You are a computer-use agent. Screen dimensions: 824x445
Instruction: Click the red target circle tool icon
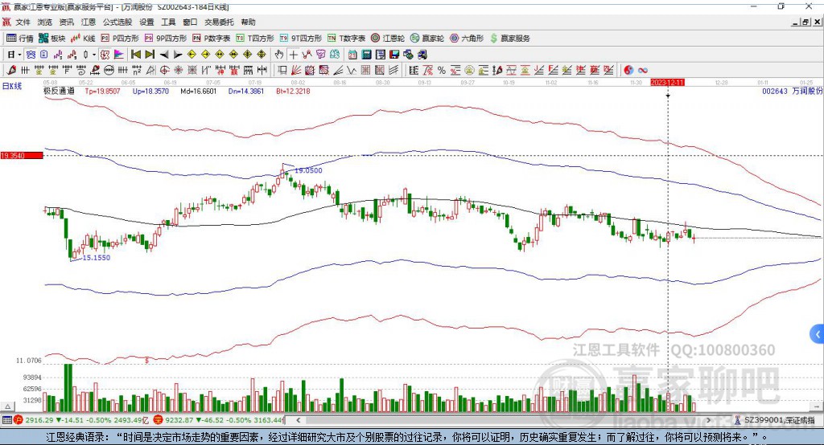coord(164,71)
